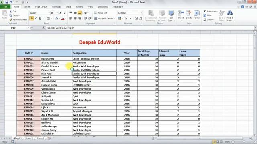257x144 pixels.
Task: Save the workbook from the quick access toolbar
Action: pos(7,2)
